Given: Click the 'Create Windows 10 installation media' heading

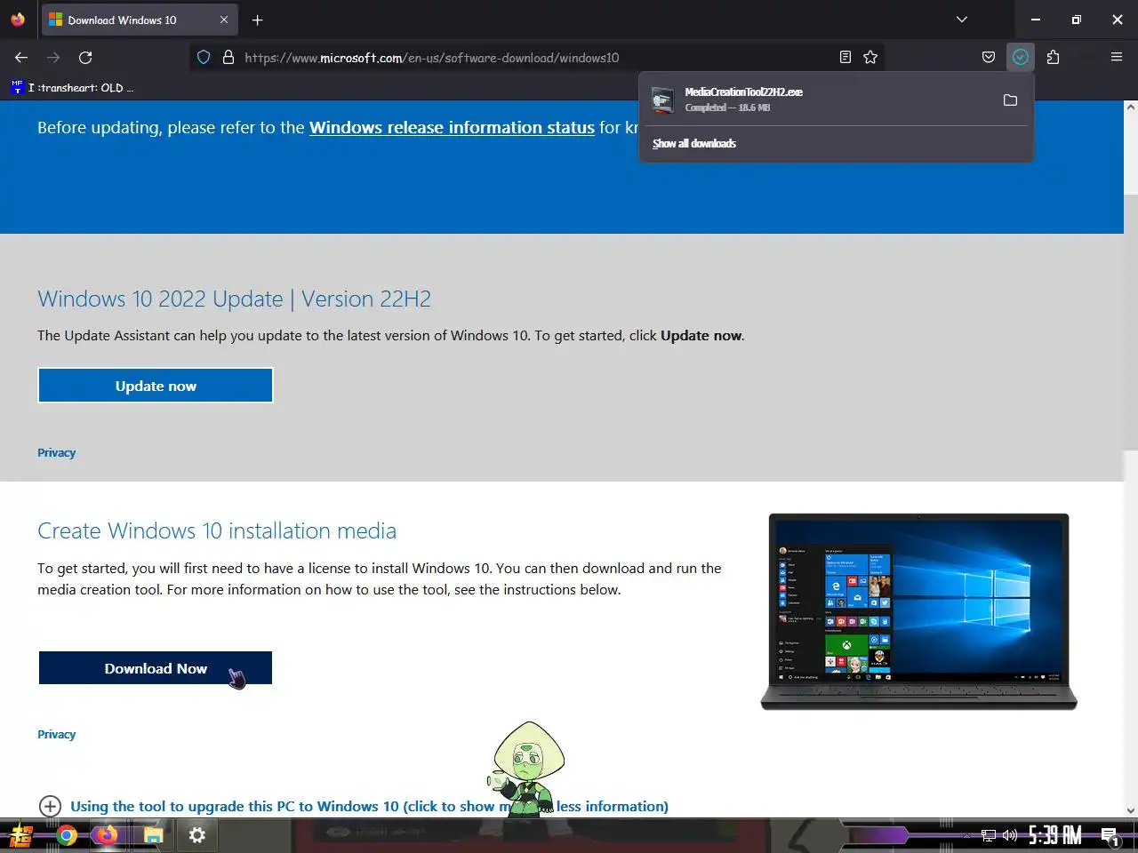Looking at the screenshot, I should click(217, 530).
